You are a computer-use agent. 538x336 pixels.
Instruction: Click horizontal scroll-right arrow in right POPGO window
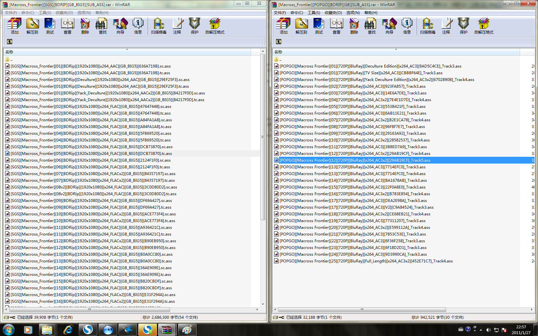pyautogui.click(x=532, y=309)
